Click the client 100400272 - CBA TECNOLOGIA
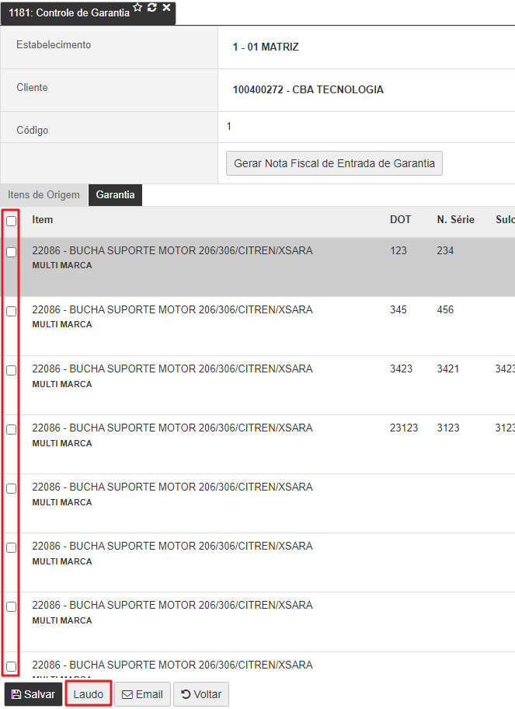 pos(308,89)
